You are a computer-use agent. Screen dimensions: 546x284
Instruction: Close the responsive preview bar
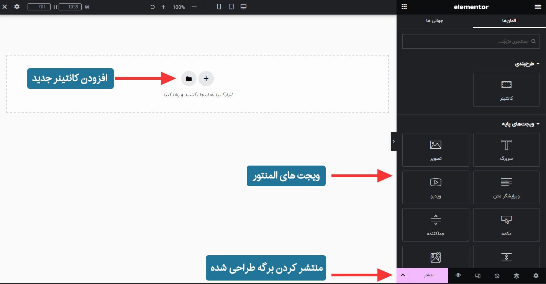[5, 7]
